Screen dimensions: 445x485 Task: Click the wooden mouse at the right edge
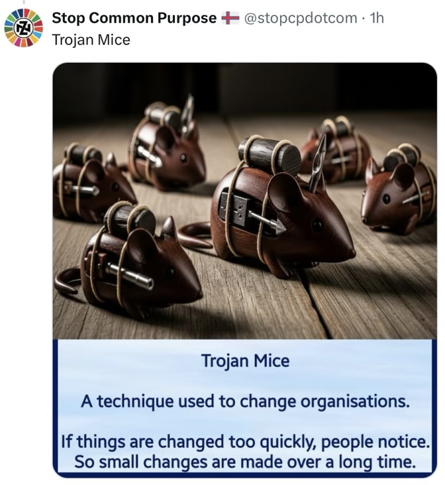401,192
